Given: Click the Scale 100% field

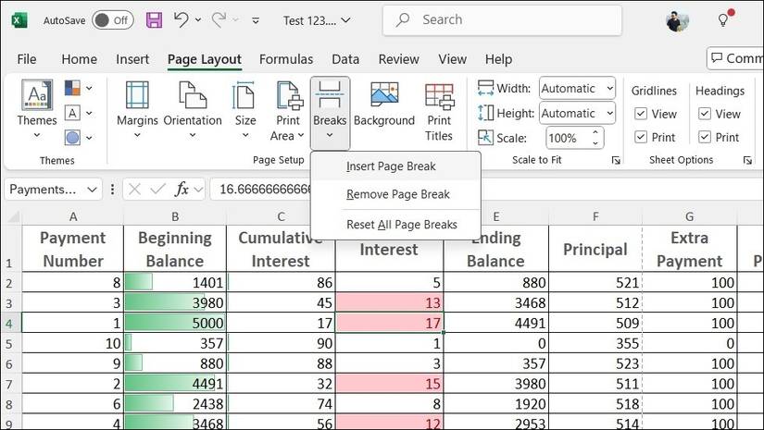Looking at the screenshot, I should (x=567, y=138).
